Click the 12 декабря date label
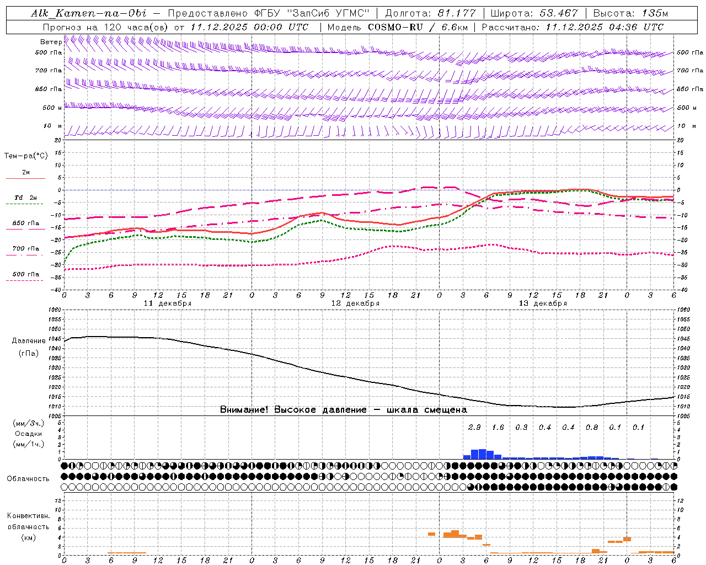The width and height of the screenshot is (706, 565). click(x=355, y=303)
